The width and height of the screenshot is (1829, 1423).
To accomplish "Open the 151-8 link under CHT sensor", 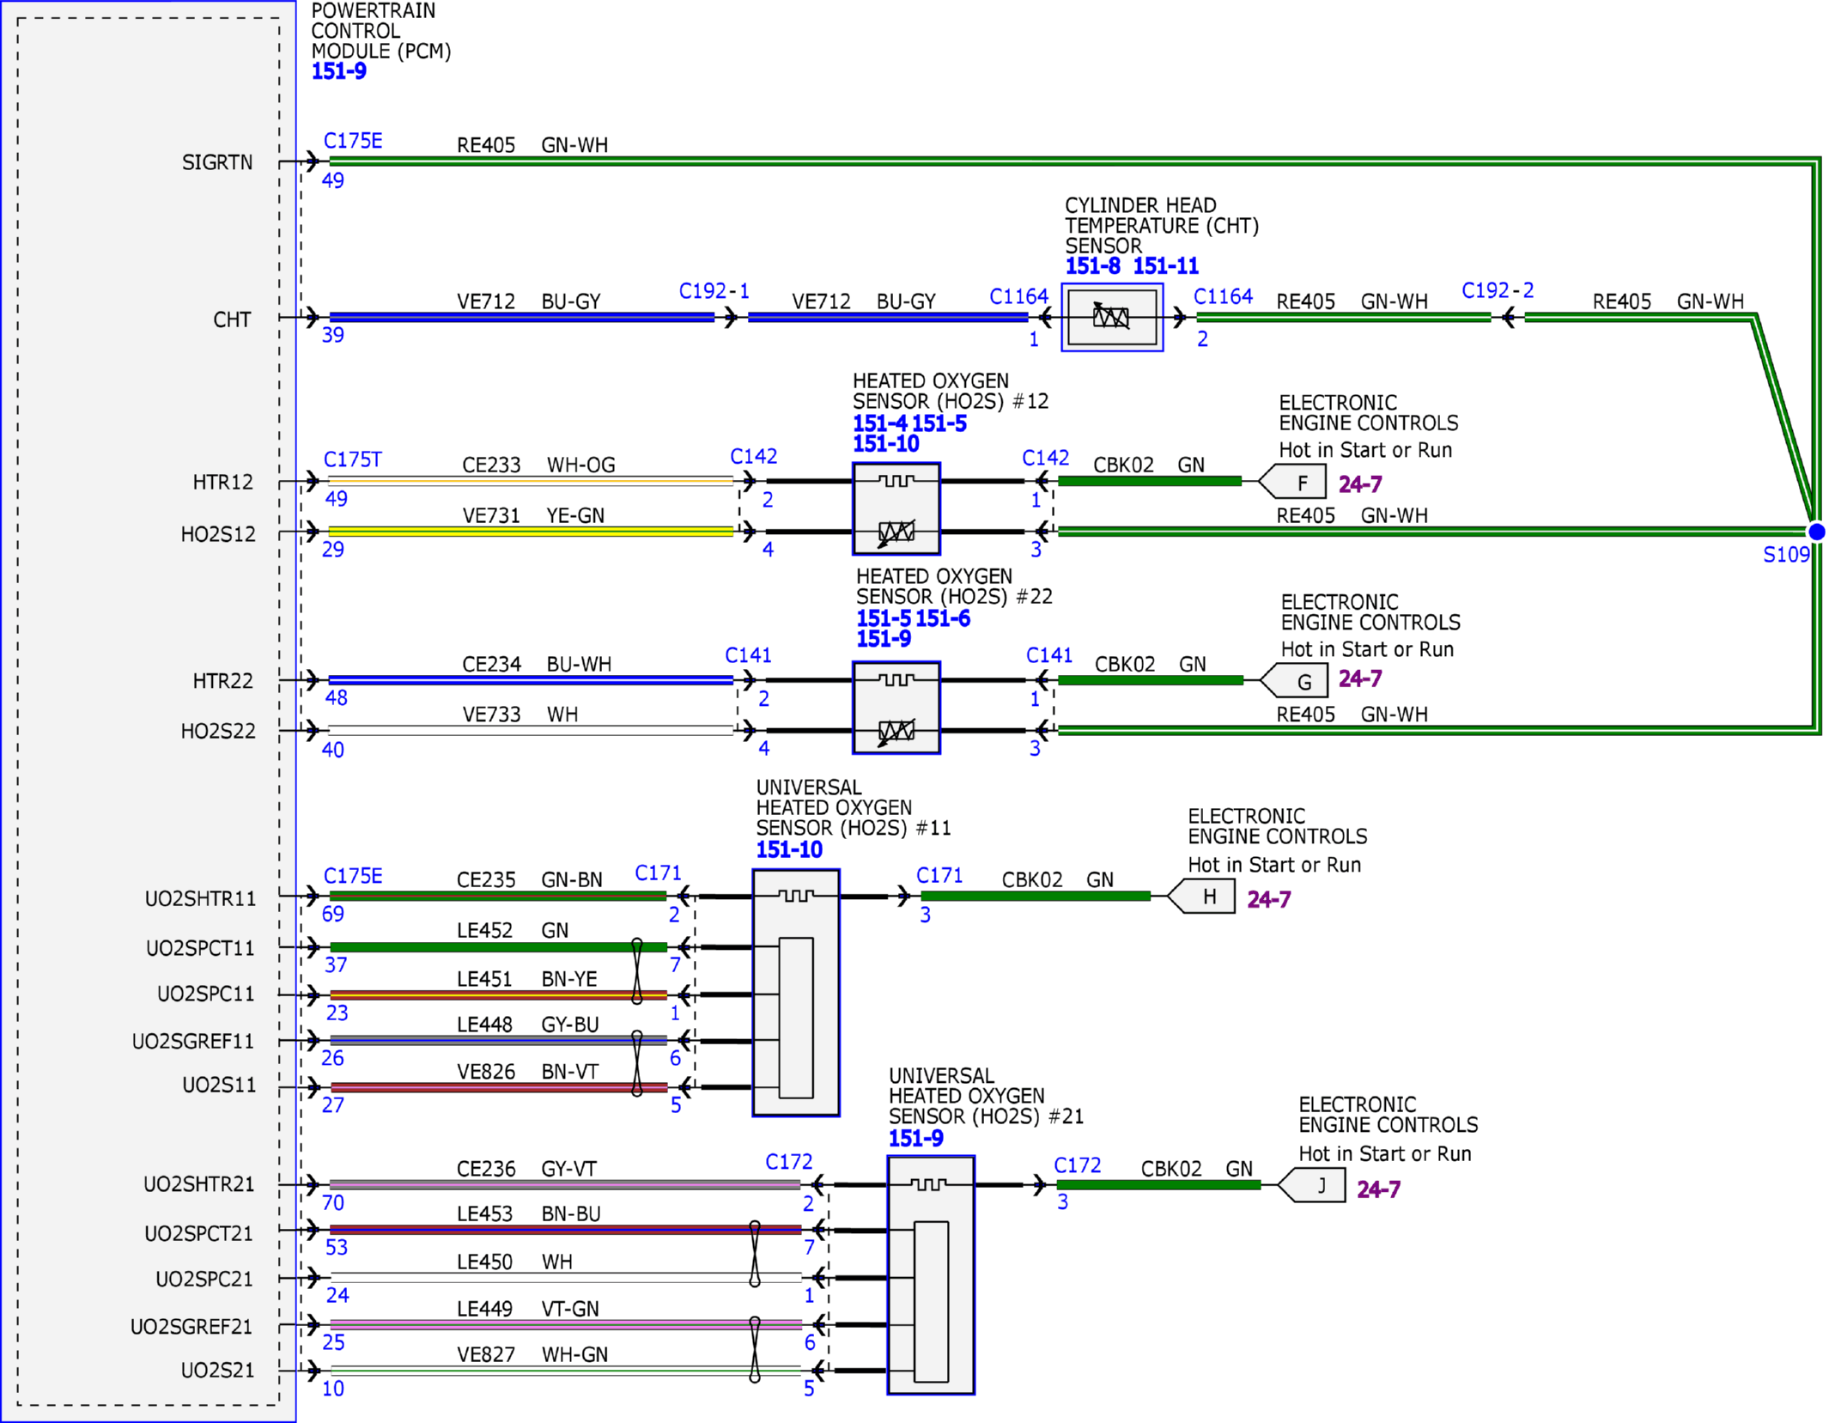I will pyautogui.click(x=1092, y=266).
